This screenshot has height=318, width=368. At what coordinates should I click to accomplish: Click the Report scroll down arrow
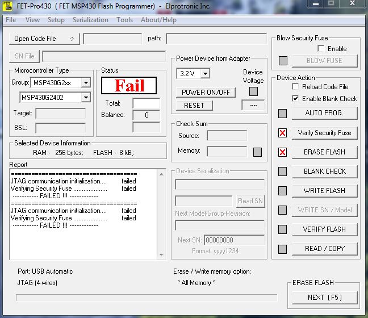tap(161, 254)
